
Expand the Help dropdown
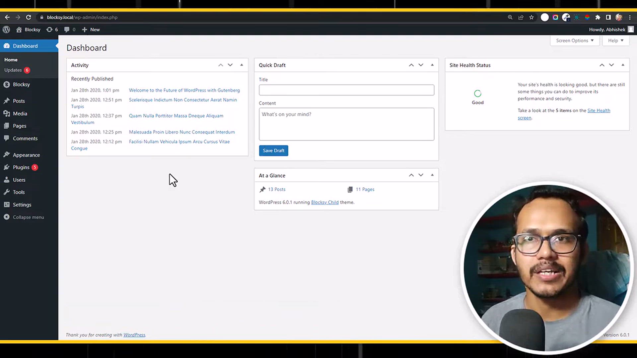click(616, 40)
